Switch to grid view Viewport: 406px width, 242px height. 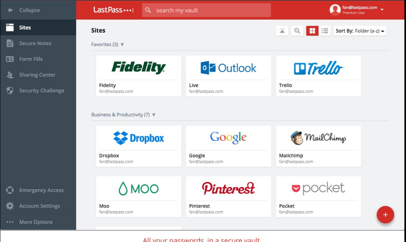pyautogui.click(x=312, y=31)
